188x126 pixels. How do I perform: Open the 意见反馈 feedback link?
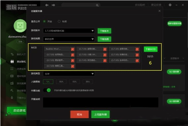click(x=156, y=5)
